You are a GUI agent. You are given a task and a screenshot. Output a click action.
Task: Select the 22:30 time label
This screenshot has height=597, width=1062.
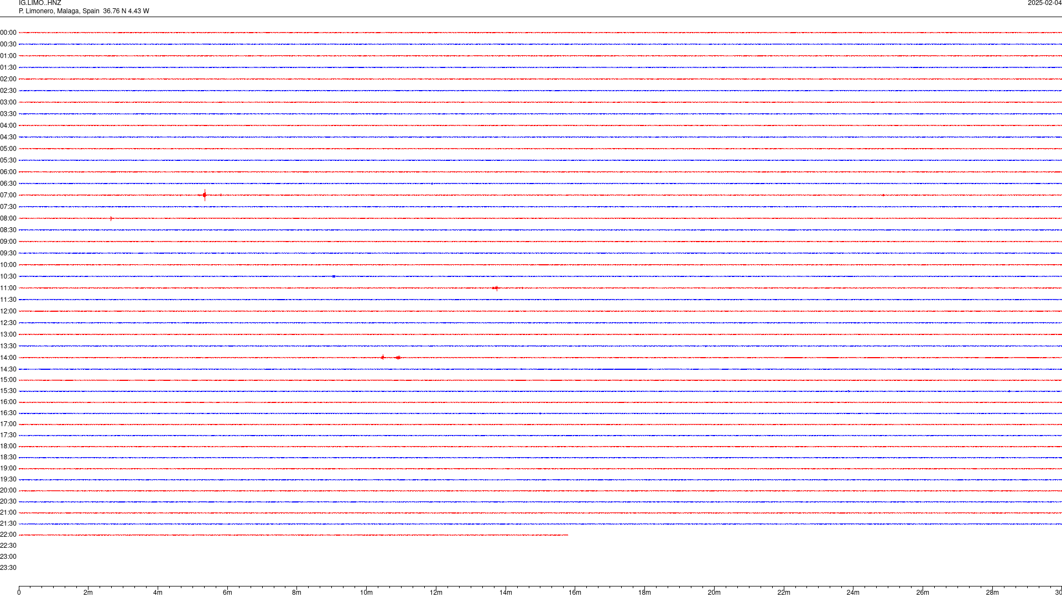coord(8,546)
